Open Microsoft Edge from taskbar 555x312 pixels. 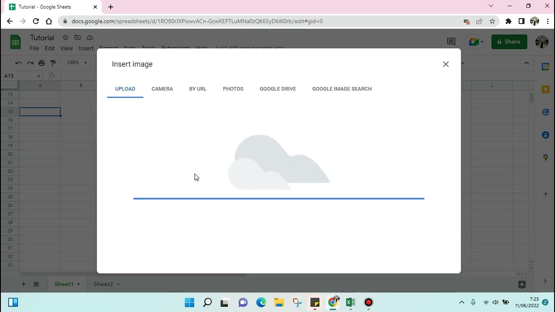click(x=261, y=302)
